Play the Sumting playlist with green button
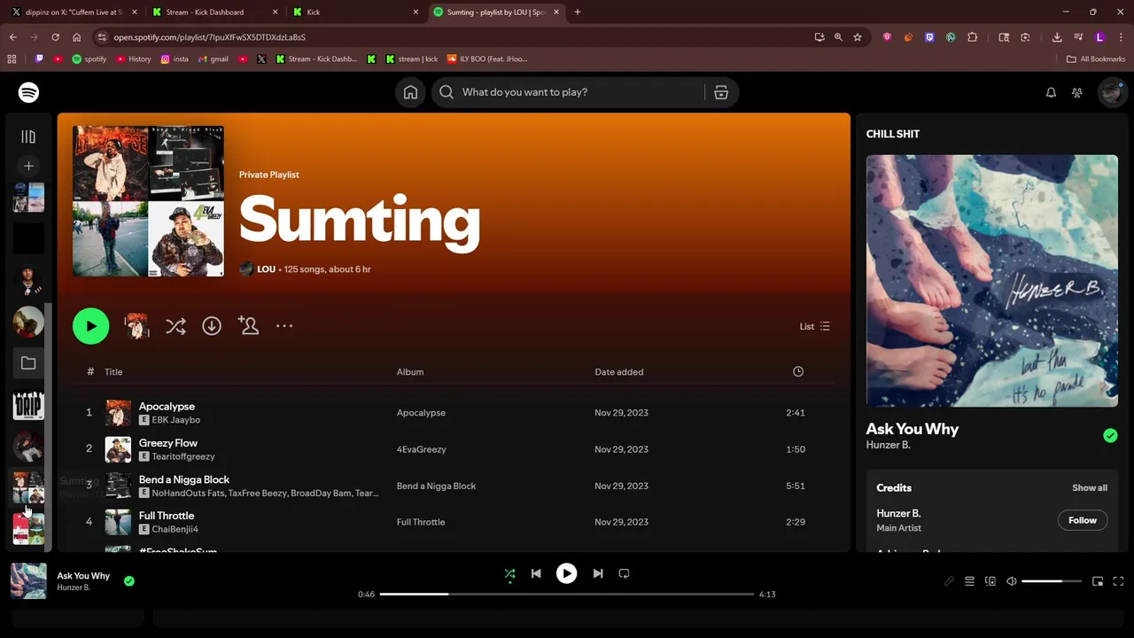This screenshot has width=1134, height=638. 90,326
